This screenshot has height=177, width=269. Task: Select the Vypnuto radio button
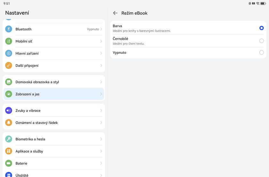click(x=261, y=52)
